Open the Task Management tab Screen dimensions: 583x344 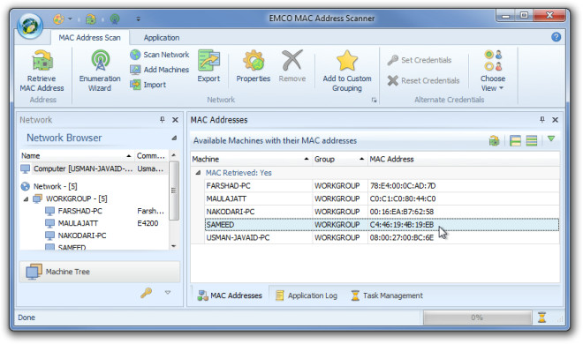point(387,295)
